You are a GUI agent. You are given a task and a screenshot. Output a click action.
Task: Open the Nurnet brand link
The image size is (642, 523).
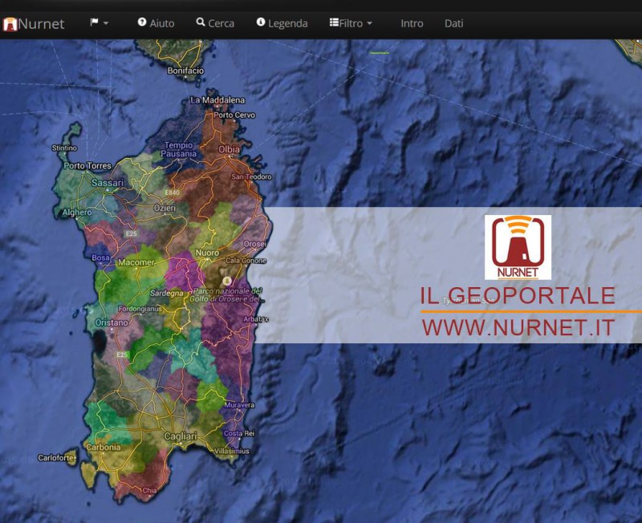click(x=41, y=24)
